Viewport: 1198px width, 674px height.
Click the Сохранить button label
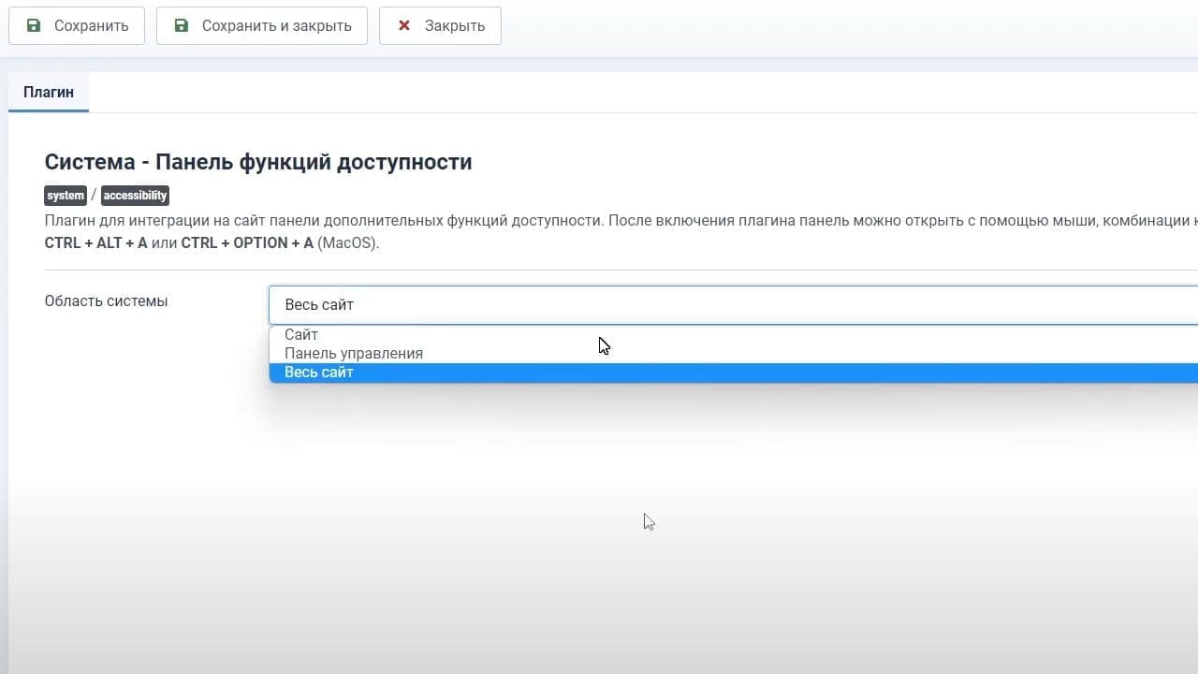[x=91, y=25]
